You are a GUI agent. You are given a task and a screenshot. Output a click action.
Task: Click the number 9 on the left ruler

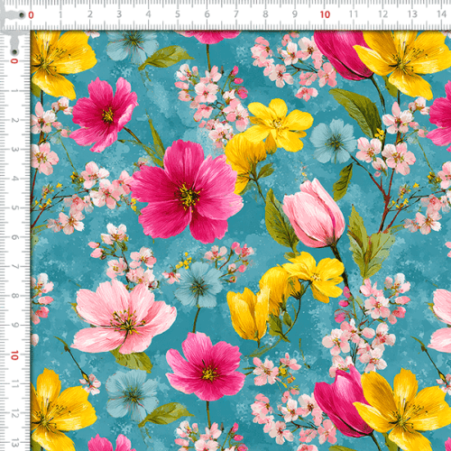[14, 325]
